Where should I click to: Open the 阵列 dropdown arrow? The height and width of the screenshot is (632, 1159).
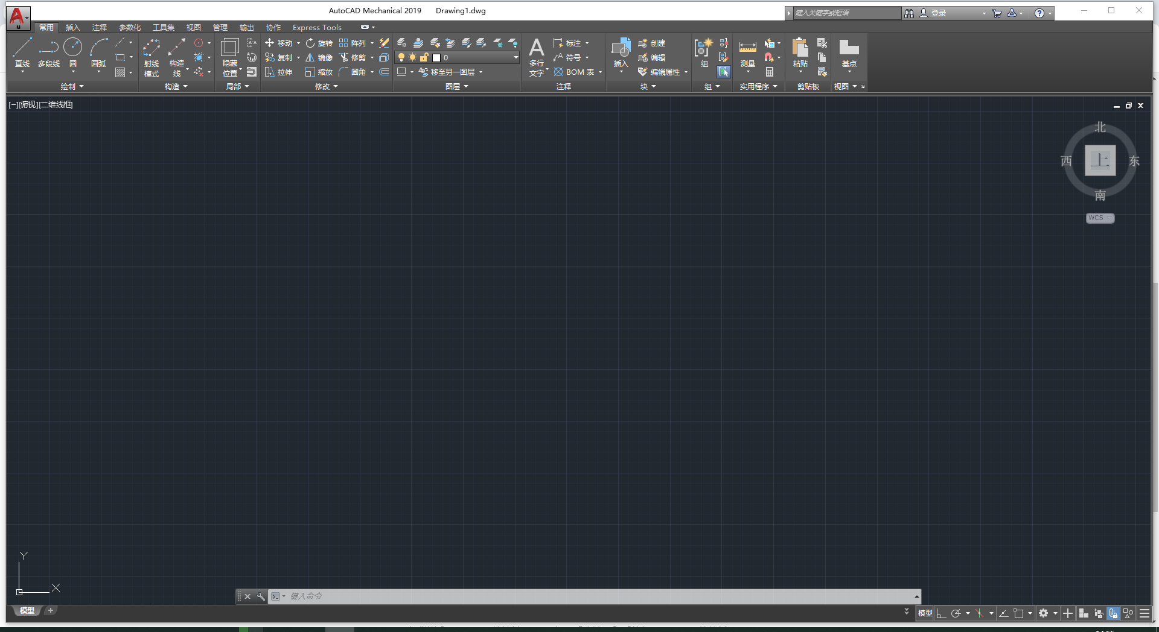[372, 43]
